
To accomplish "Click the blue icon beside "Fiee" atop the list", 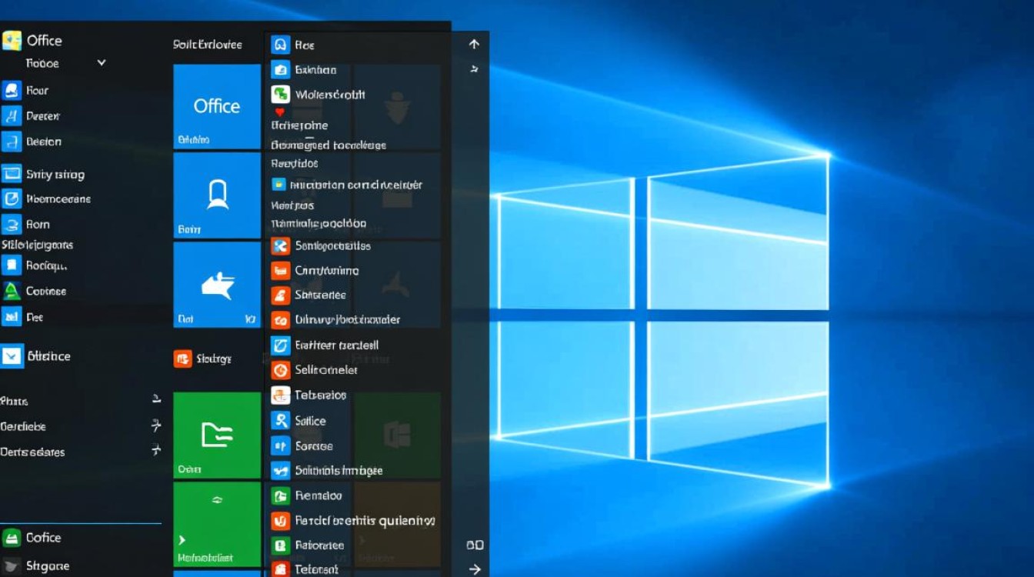I will [280, 45].
